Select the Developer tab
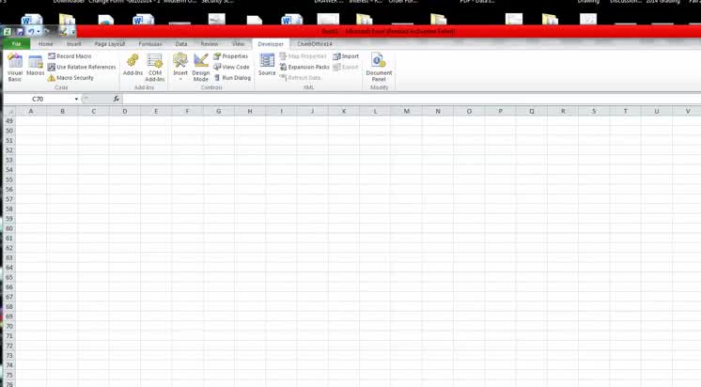The image size is (701, 387). coord(271,44)
